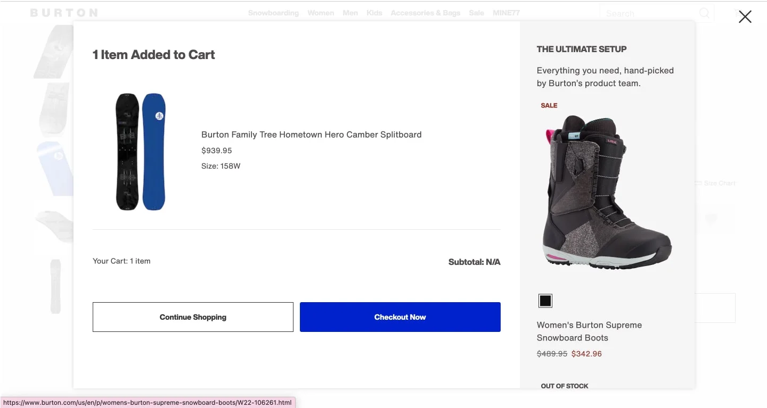Viewport: 767px width, 408px height.
Task: Click the Supreme snowboard boot photo
Action: pyautogui.click(x=607, y=191)
